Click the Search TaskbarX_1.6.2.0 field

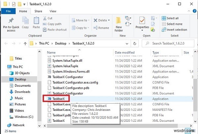(168, 43)
